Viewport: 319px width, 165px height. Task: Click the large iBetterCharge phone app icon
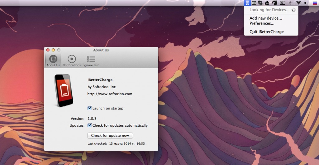coord(64,90)
